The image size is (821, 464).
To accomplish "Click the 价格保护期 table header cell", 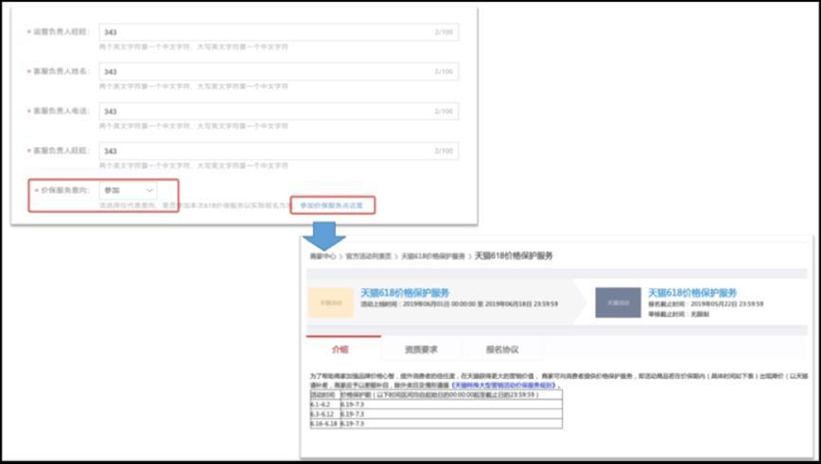I will (x=451, y=395).
